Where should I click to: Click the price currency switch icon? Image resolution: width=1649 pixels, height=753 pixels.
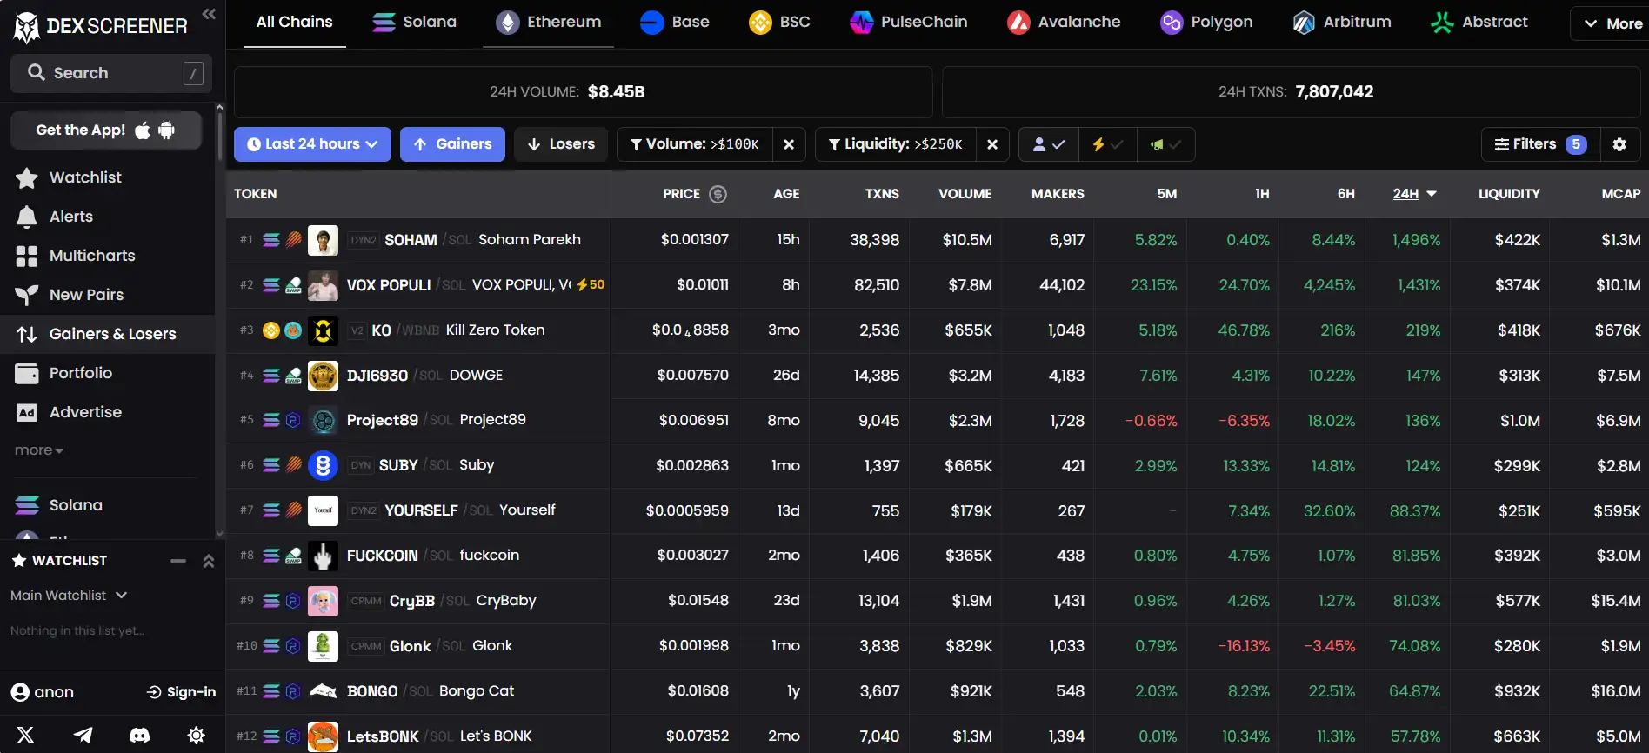(x=718, y=194)
